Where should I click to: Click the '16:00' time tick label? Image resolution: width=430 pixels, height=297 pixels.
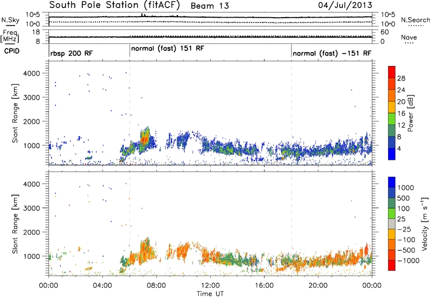[x=264, y=286]
